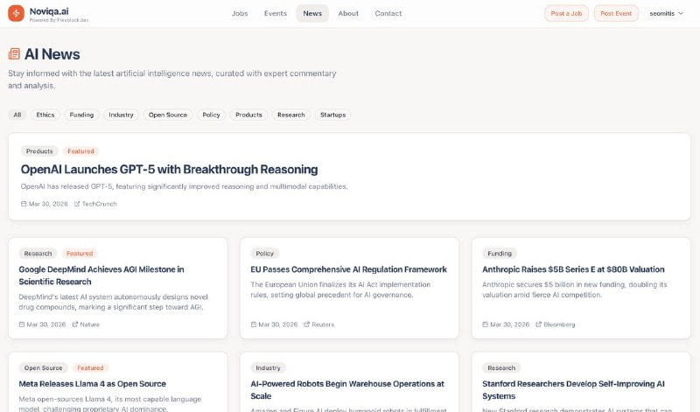Click the newspaper icon beside AI News
700x412 pixels.
[14, 54]
